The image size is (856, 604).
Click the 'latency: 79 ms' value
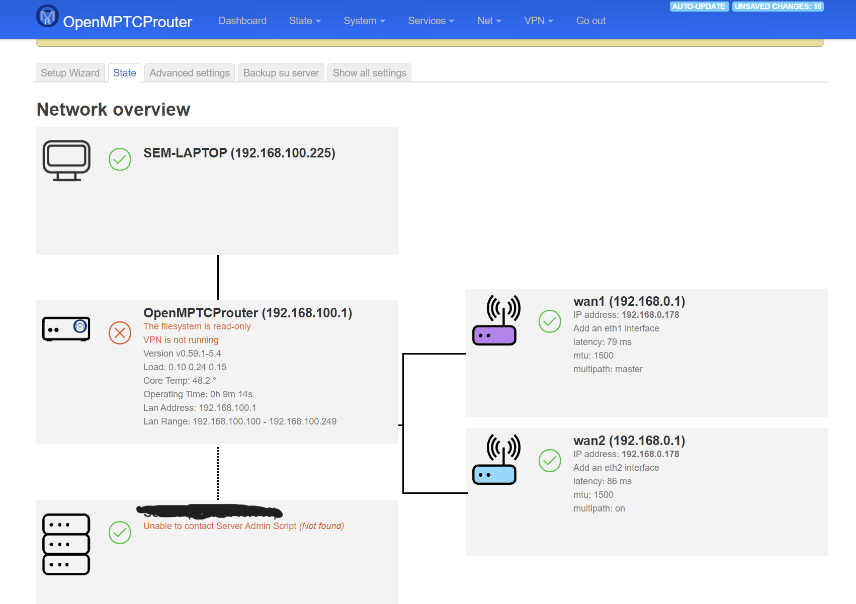pyautogui.click(x=603, y=342)
